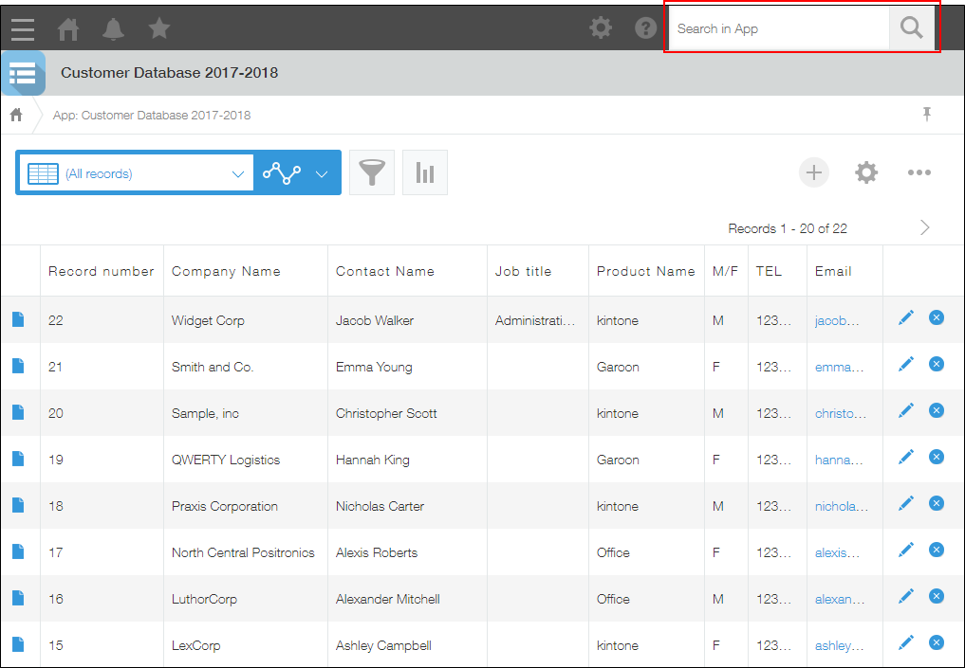Open record 19 details document icon
The height and width of the screenshot is (668, 965).
click(x=18, y=459)
